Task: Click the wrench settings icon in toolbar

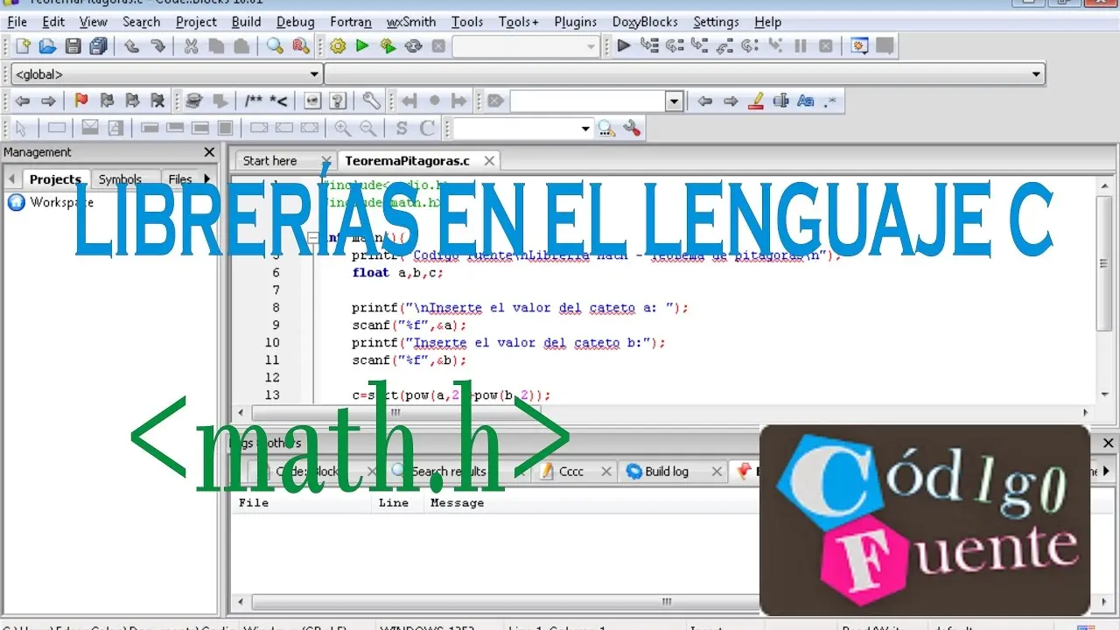Action: 371,101
